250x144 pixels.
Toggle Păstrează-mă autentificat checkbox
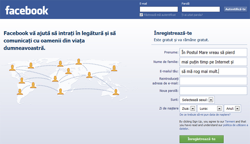[141, 15]
